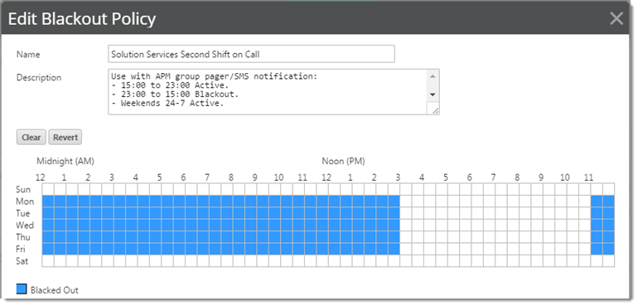Viewport: 638px width, 306px height.
Task: Toggle Friday's 2:30 PM blue cell
Action: [x=394, y=249]
